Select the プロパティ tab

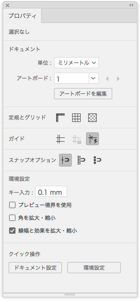coord(22,16)
